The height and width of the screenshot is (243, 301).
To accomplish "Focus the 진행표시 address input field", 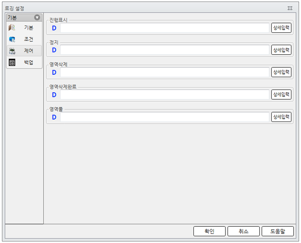I will pyautogui.click(x=165, y=28).
